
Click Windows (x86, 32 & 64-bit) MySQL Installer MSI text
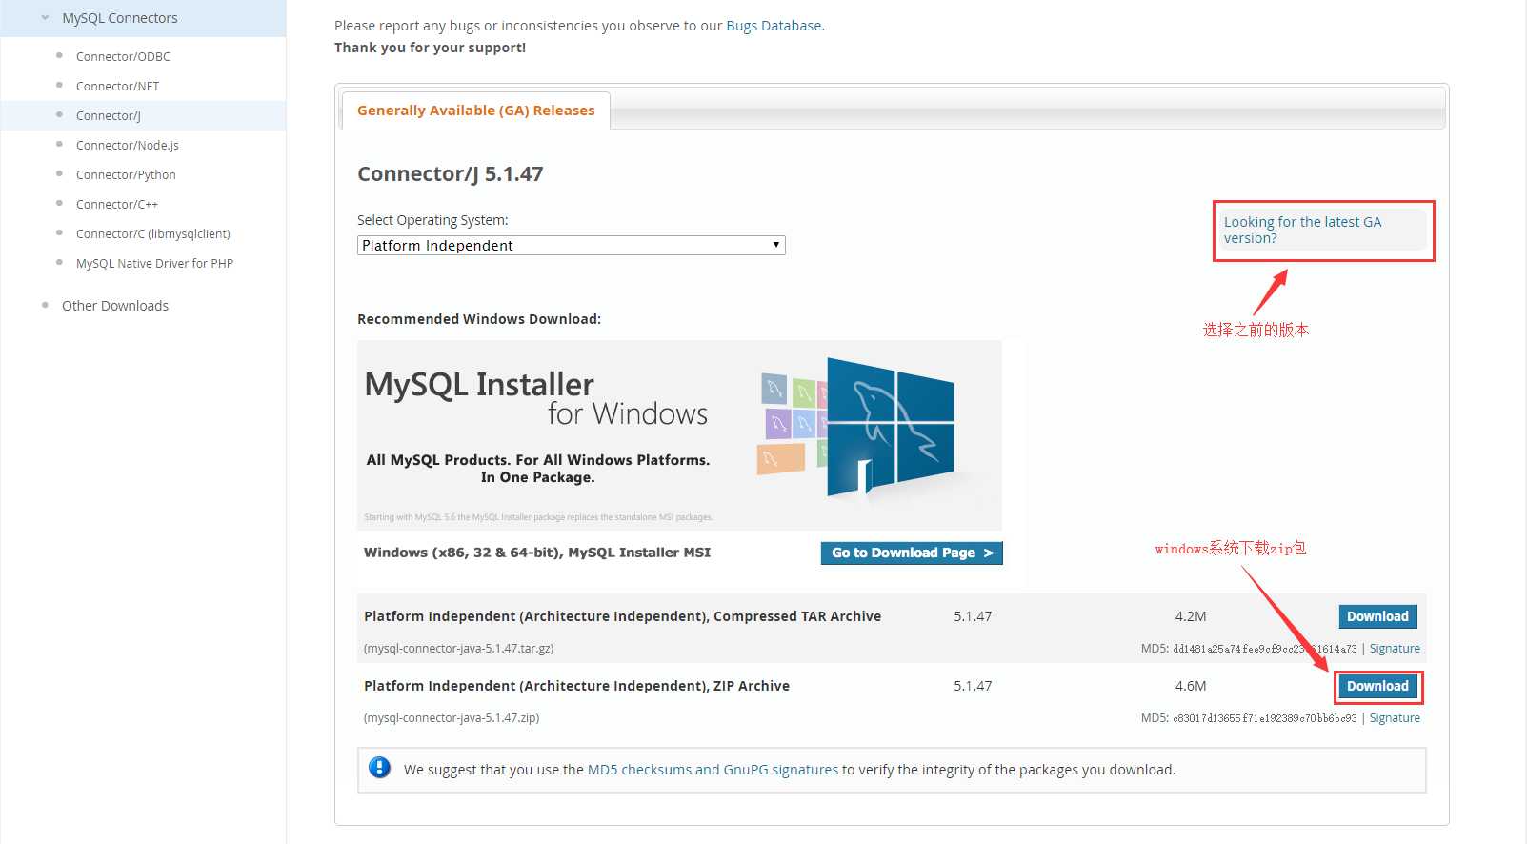(x=537, y=553)
